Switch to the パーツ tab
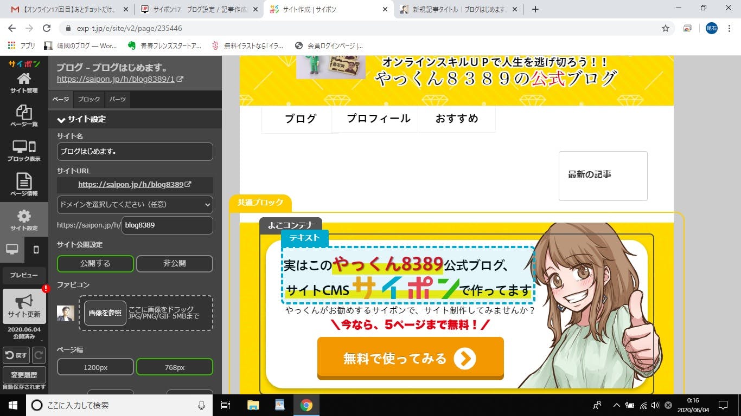Screen dimensions: 741x416 tap(117, 100)
